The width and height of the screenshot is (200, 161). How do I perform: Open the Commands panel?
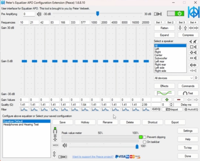188,86
